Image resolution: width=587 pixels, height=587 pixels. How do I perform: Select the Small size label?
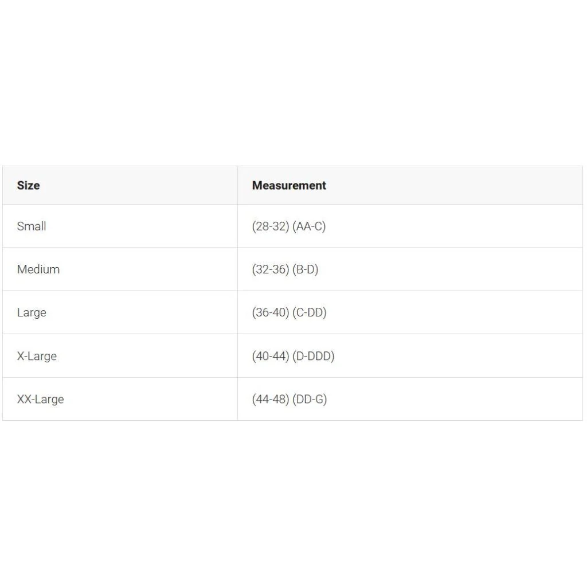[32, 226]
